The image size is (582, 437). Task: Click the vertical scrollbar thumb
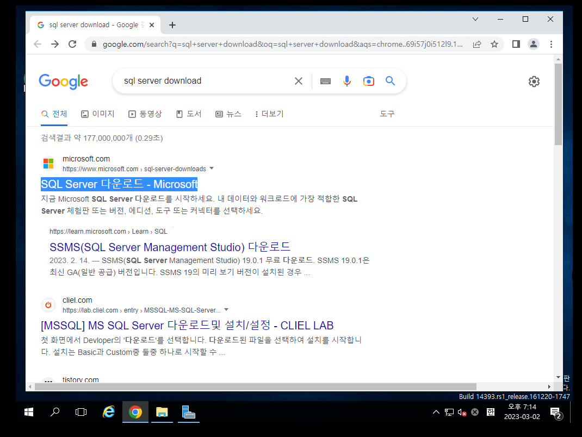coord(558,104)
